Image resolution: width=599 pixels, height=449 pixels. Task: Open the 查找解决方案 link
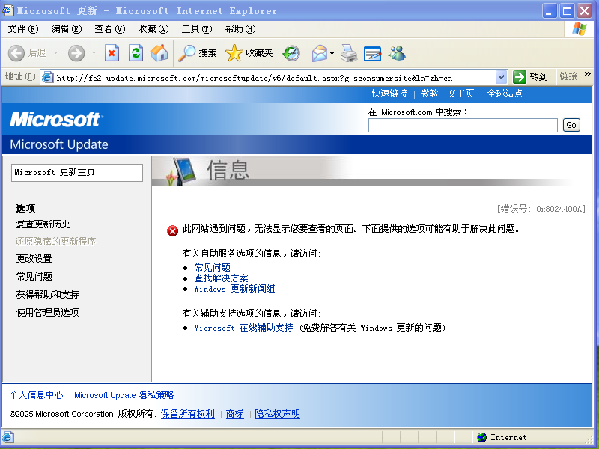point(221,278)
